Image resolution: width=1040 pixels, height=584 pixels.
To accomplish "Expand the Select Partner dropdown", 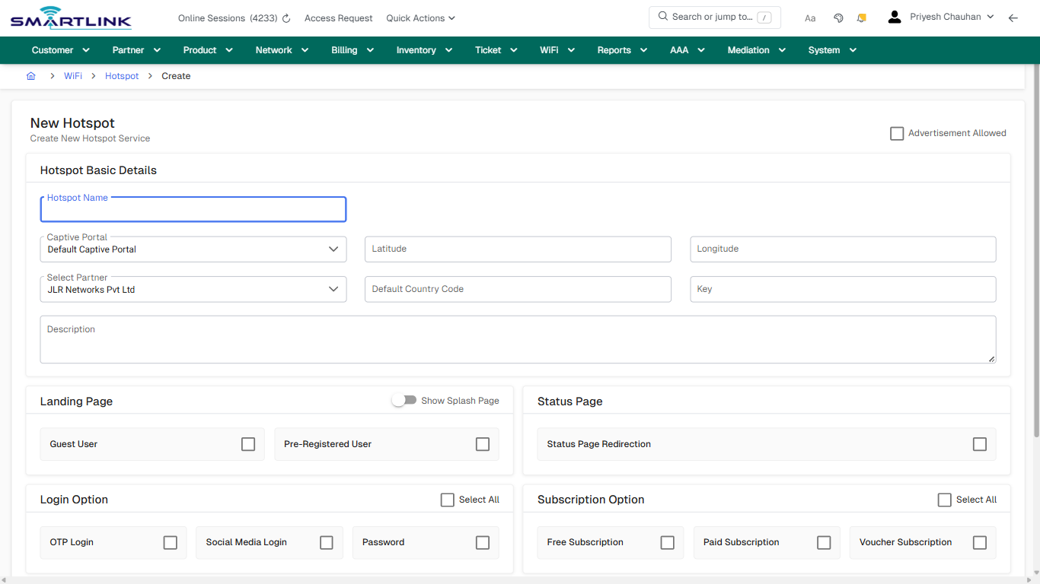I will point(193,290).
